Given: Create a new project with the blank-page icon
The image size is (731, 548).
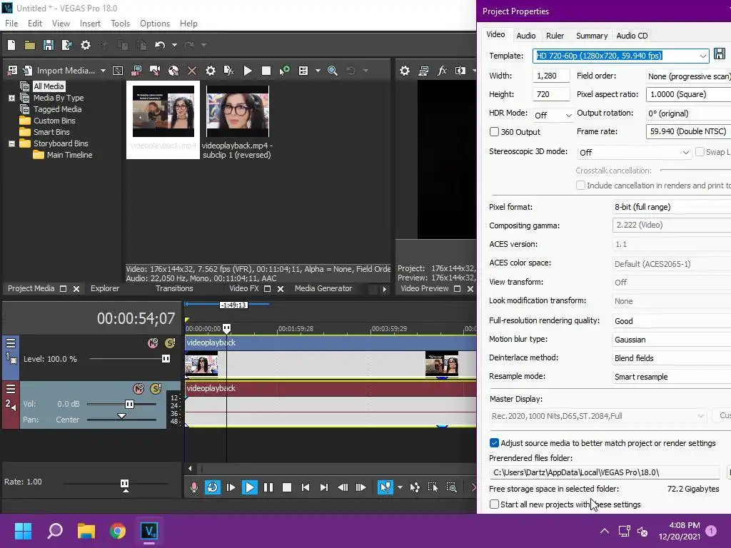Looking at the screenshot, I should [x=11, y=45].
